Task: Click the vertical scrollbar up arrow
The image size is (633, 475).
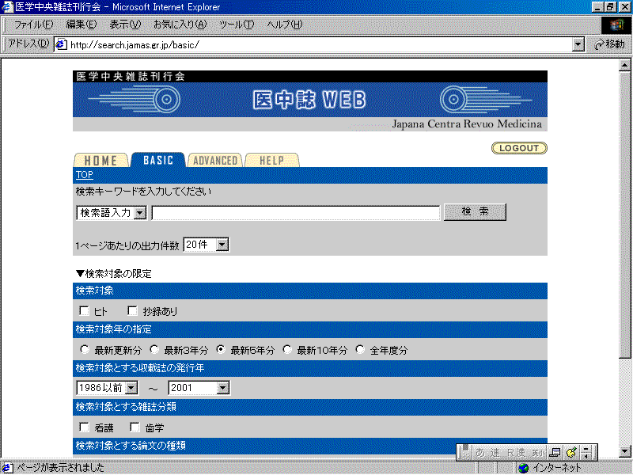Action: (624, 65)
